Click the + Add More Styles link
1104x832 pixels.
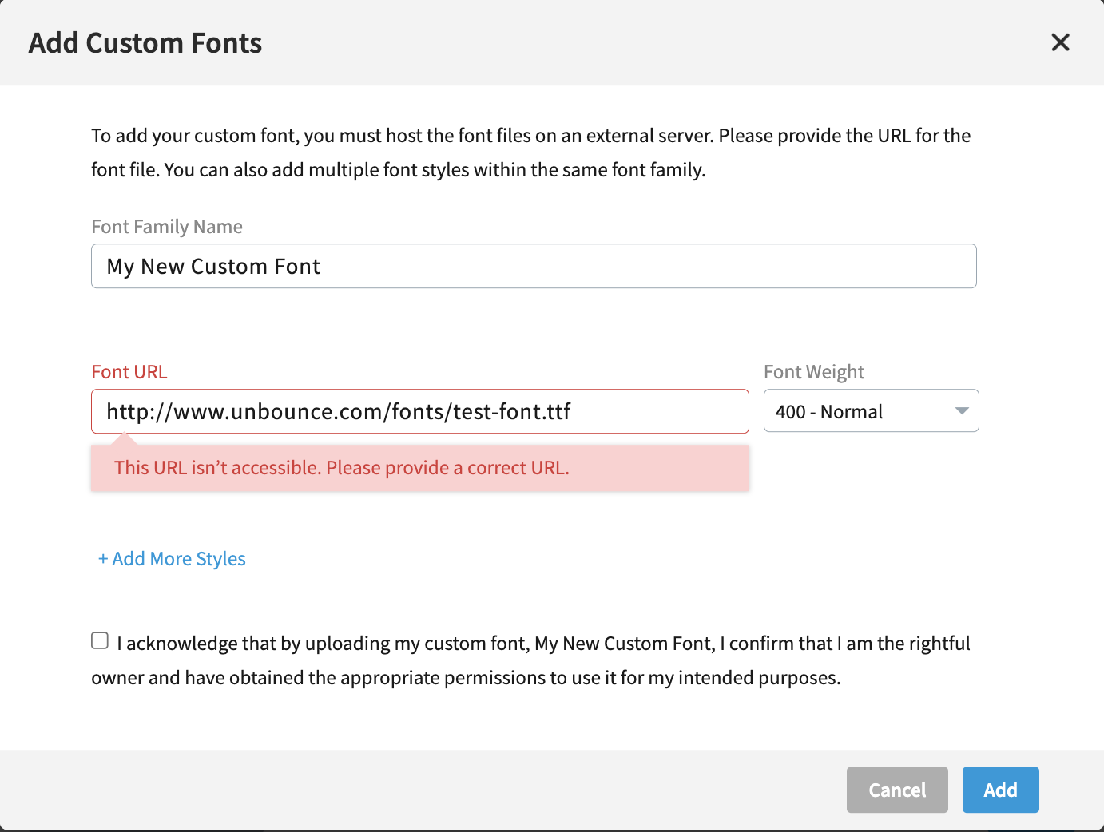pyautogui.click(x=172, y=559)
